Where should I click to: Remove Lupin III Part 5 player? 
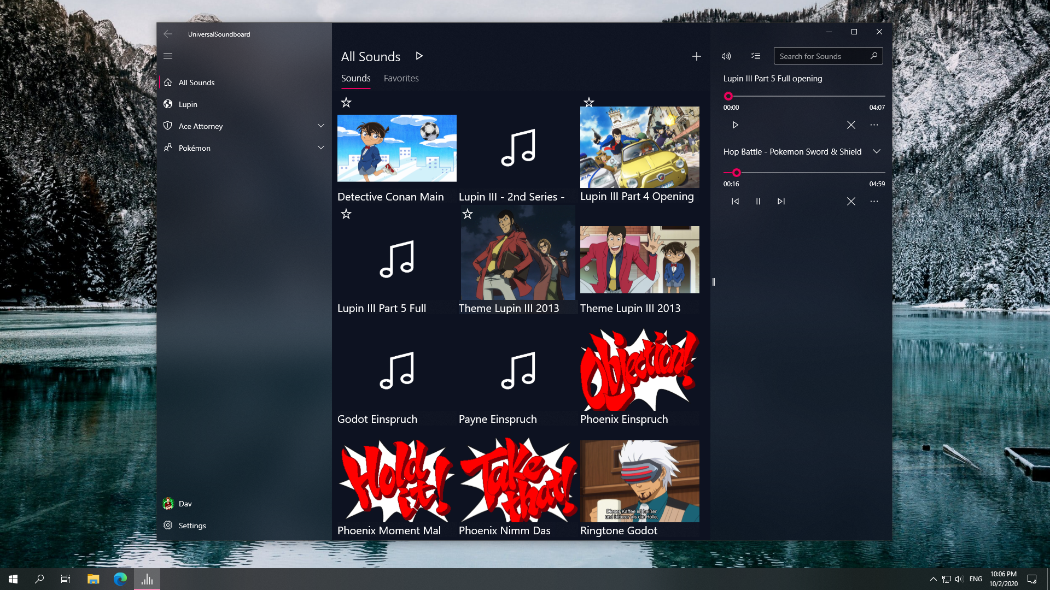[x=851, y=125]
